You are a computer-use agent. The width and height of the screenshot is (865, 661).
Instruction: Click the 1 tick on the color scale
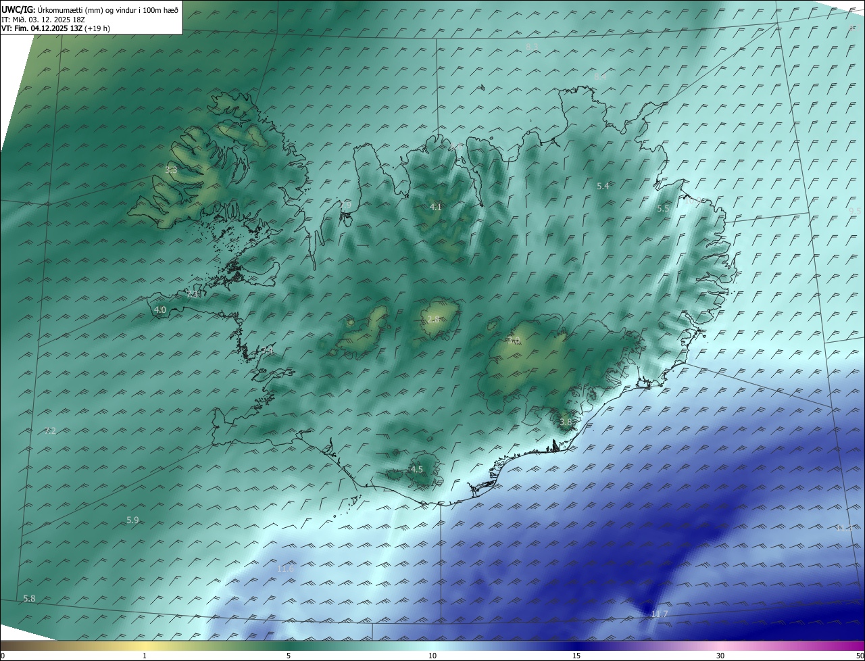coord(145,656)
